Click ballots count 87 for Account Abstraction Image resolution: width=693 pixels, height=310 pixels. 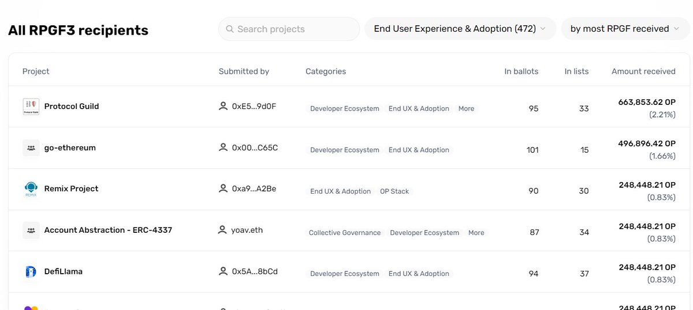tap(534, 233)
